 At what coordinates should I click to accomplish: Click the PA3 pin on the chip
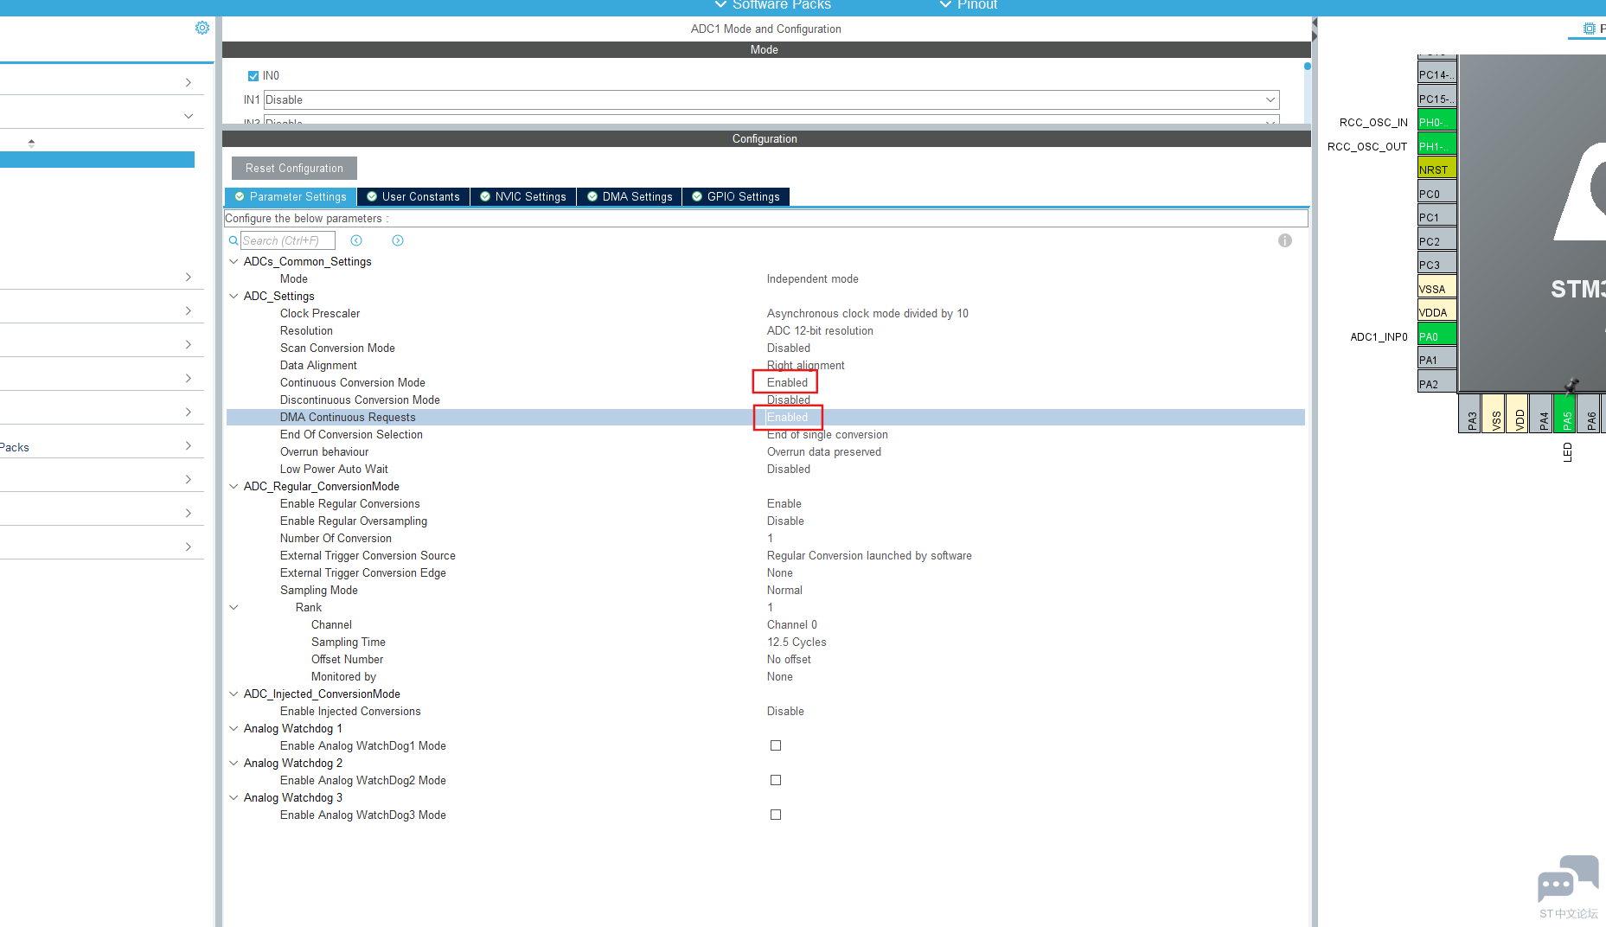tap(1470, 413)
